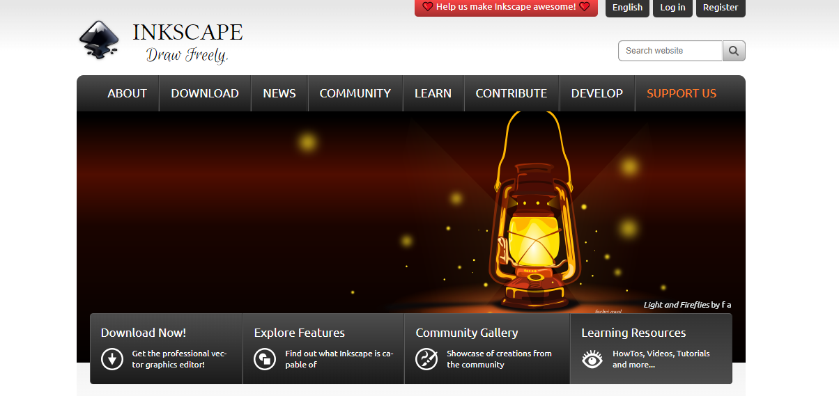Click the Register button
This screenshot has height=396, width=839.
721,8
